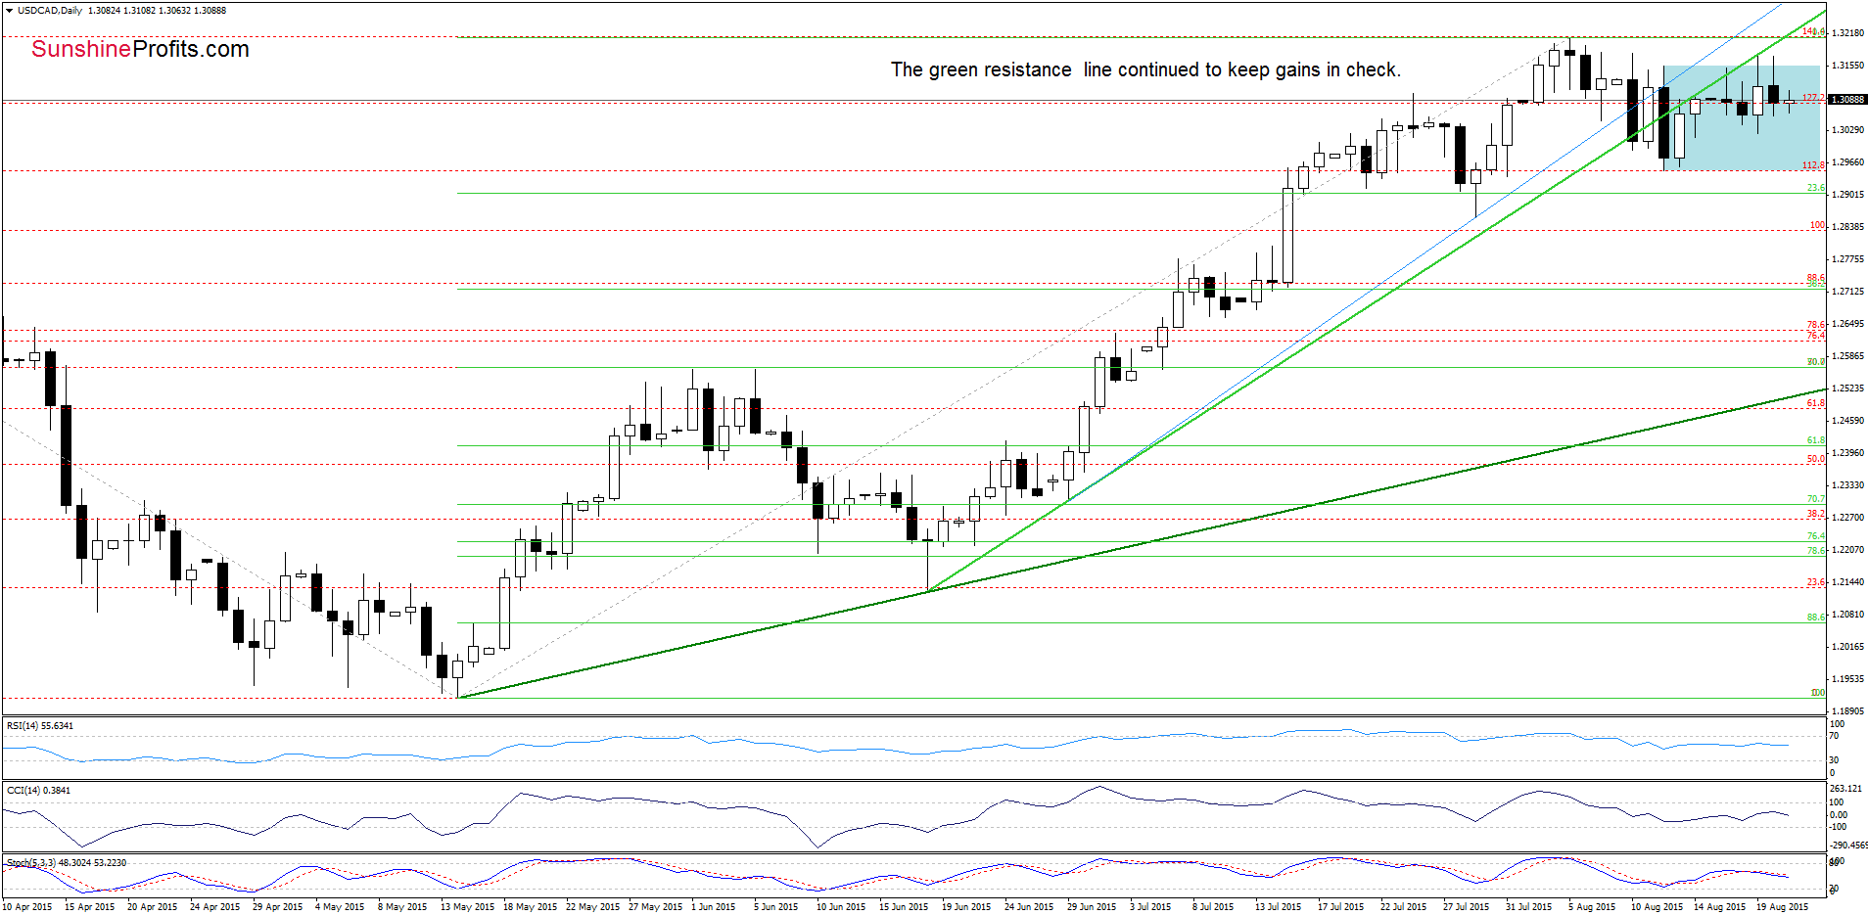
Task: Click the OHLC values 1.30824 1.31082 1.30632 1.30888
Action: coord(157,11)
